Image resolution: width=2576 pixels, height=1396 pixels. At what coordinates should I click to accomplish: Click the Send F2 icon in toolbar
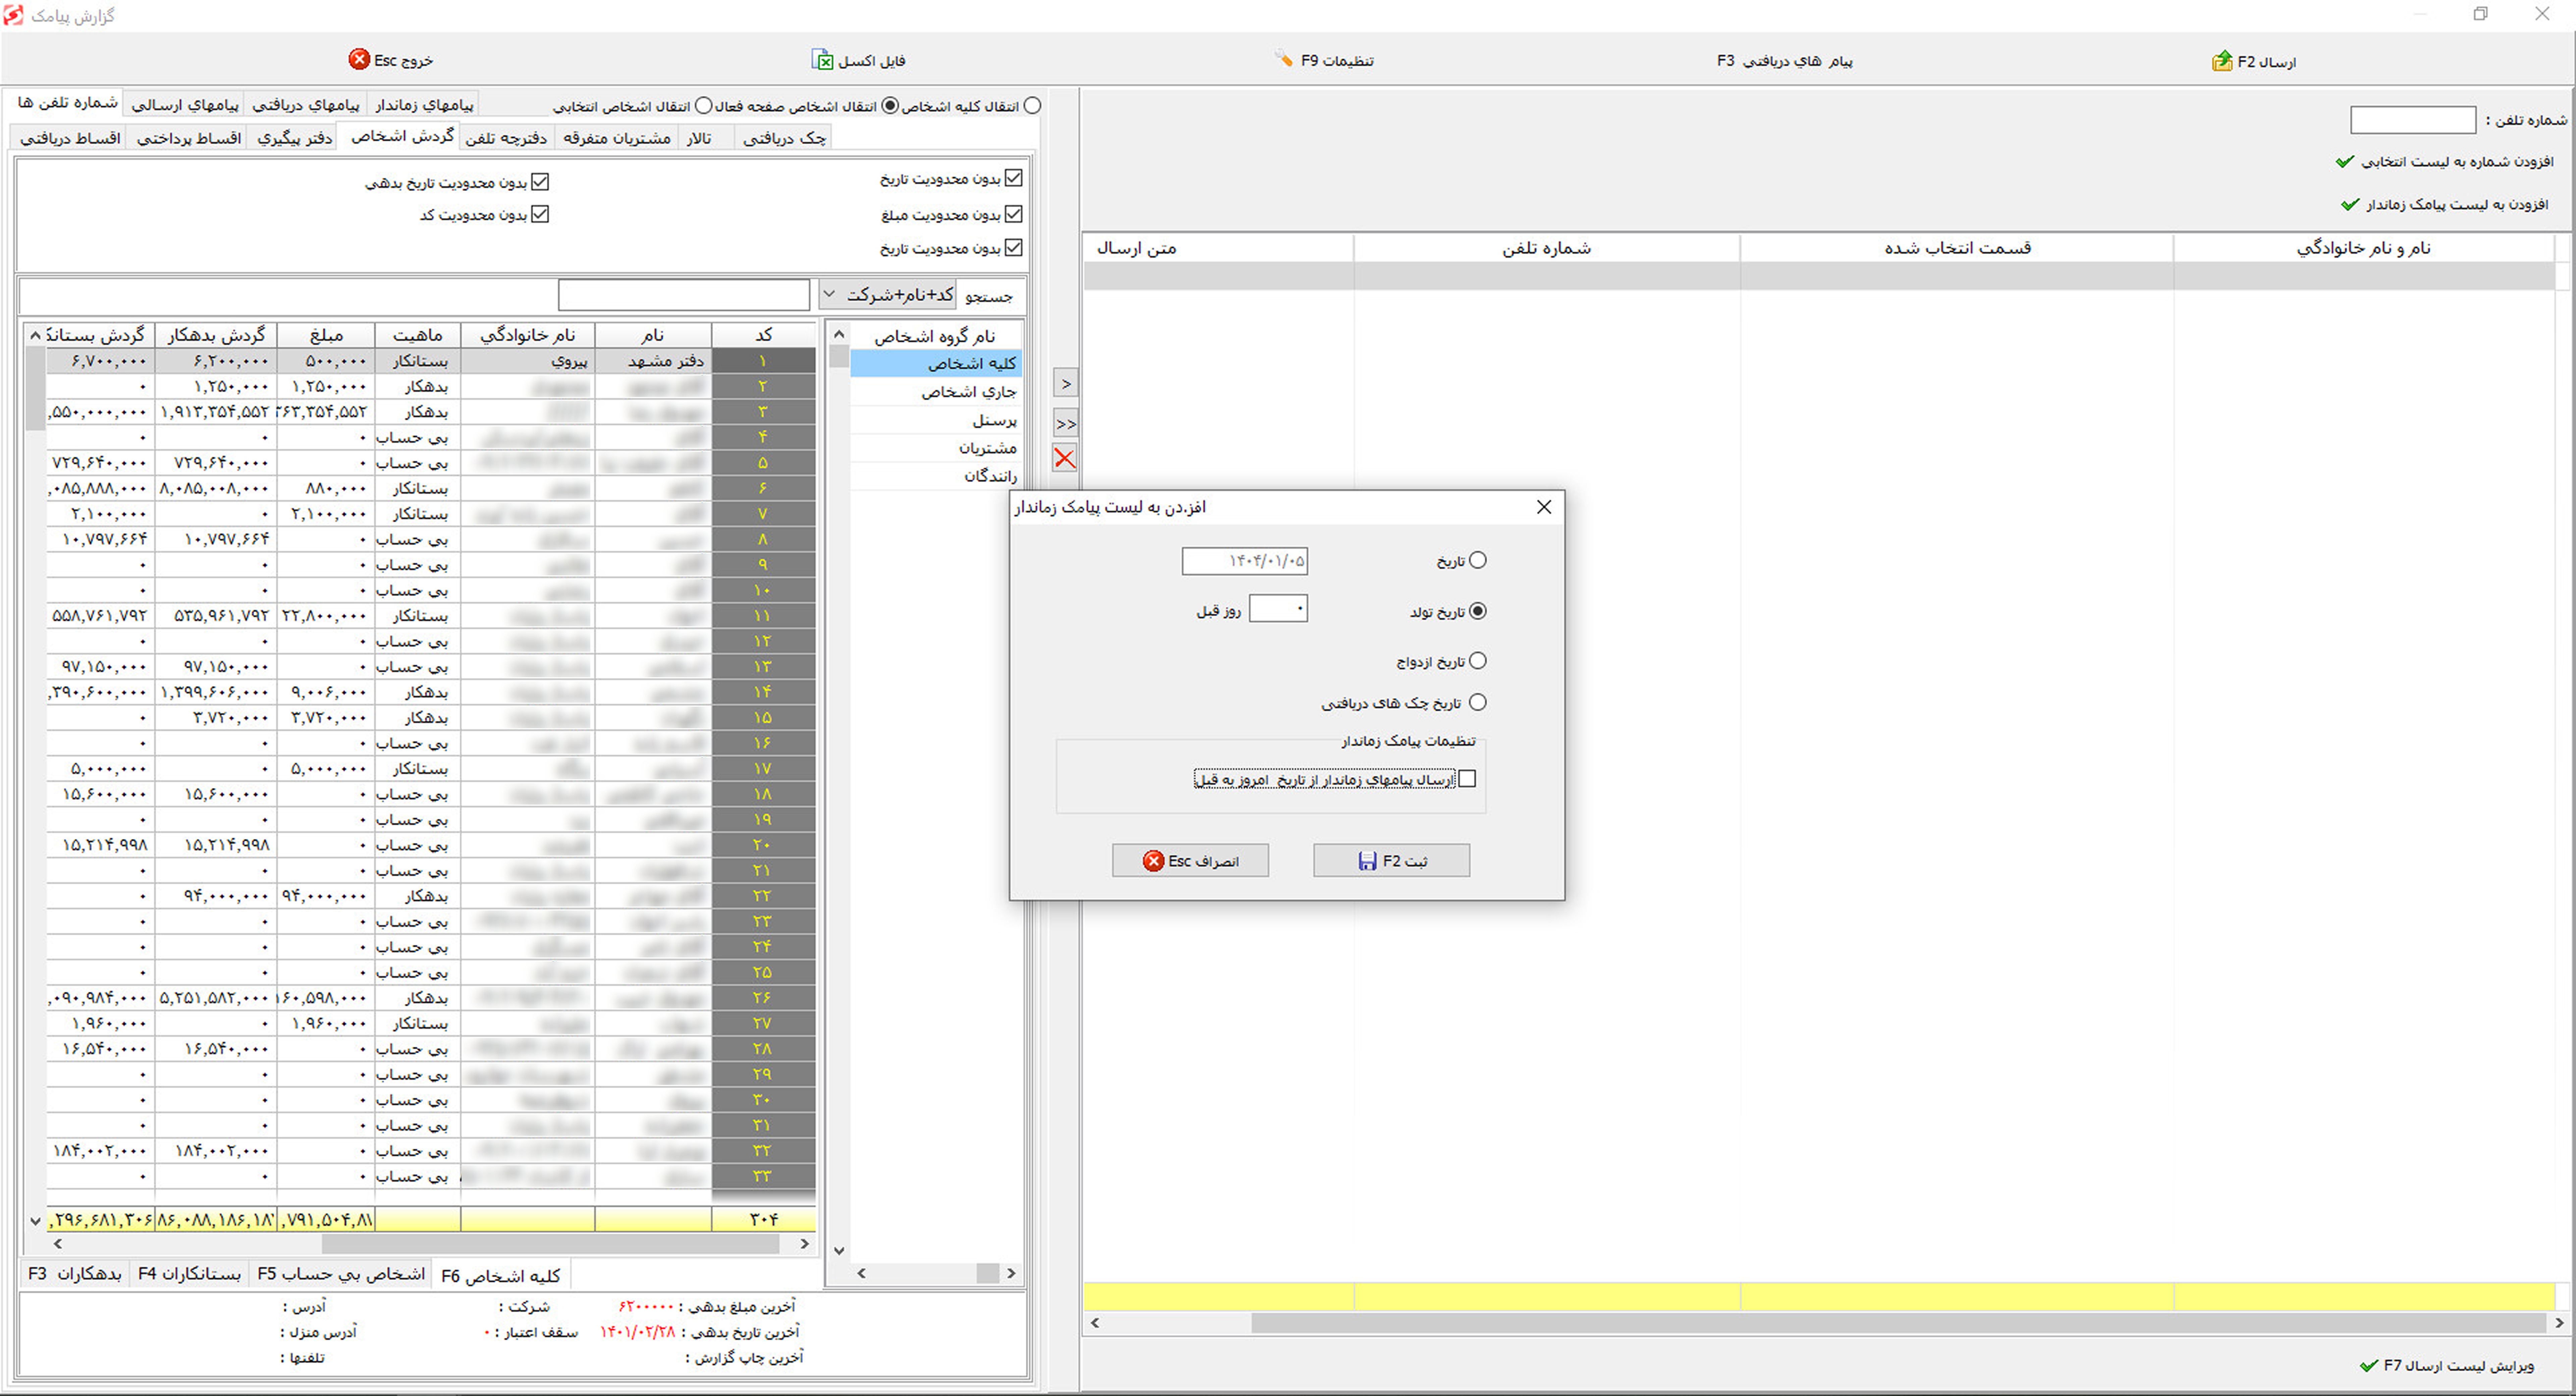(x=2222, y=61)
